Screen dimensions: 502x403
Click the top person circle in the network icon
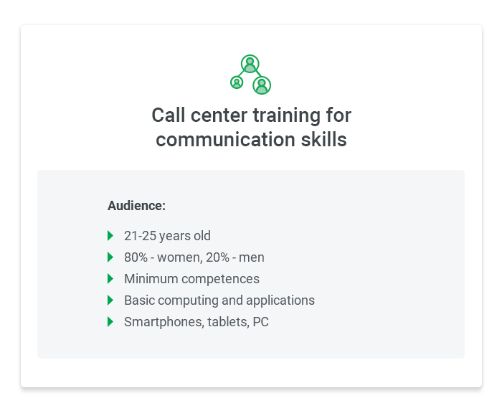(x=250, y=64)
